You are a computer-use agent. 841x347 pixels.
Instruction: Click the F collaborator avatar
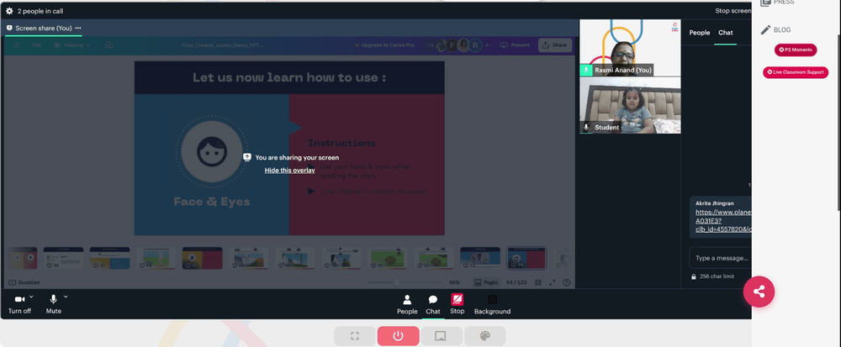452,45
